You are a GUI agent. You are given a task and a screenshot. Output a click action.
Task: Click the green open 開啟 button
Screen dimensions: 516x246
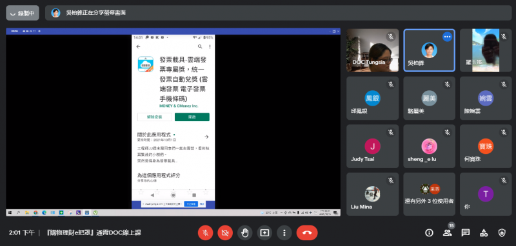pos(192,117)
